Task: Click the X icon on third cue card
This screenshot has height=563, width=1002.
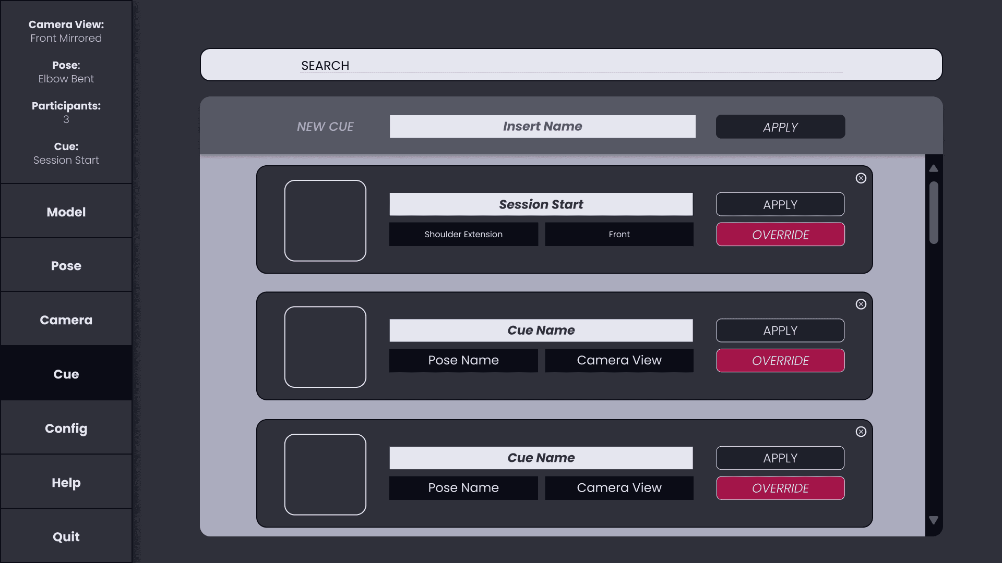Action: coord(861,432)
